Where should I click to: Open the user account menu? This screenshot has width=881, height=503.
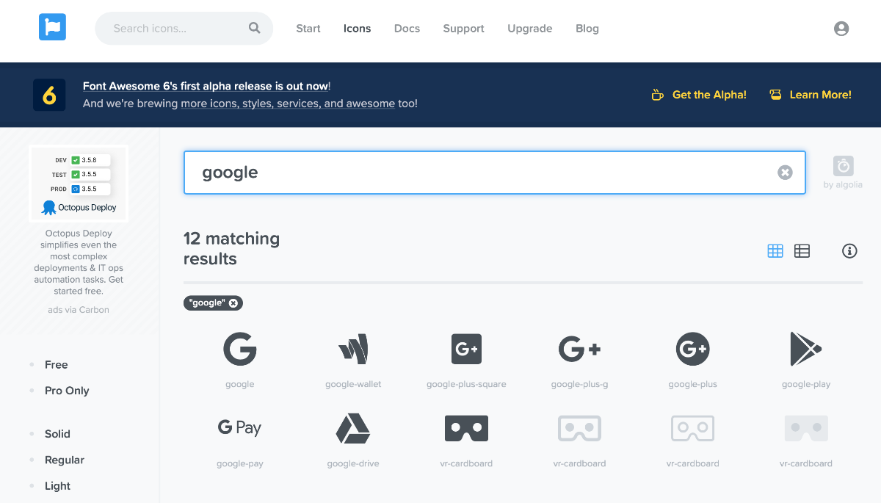(841, 29)
